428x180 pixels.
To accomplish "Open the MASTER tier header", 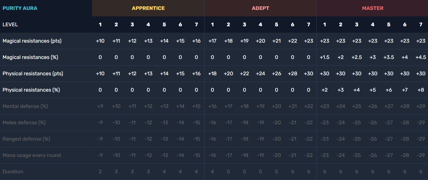I will tap(373, 8).
